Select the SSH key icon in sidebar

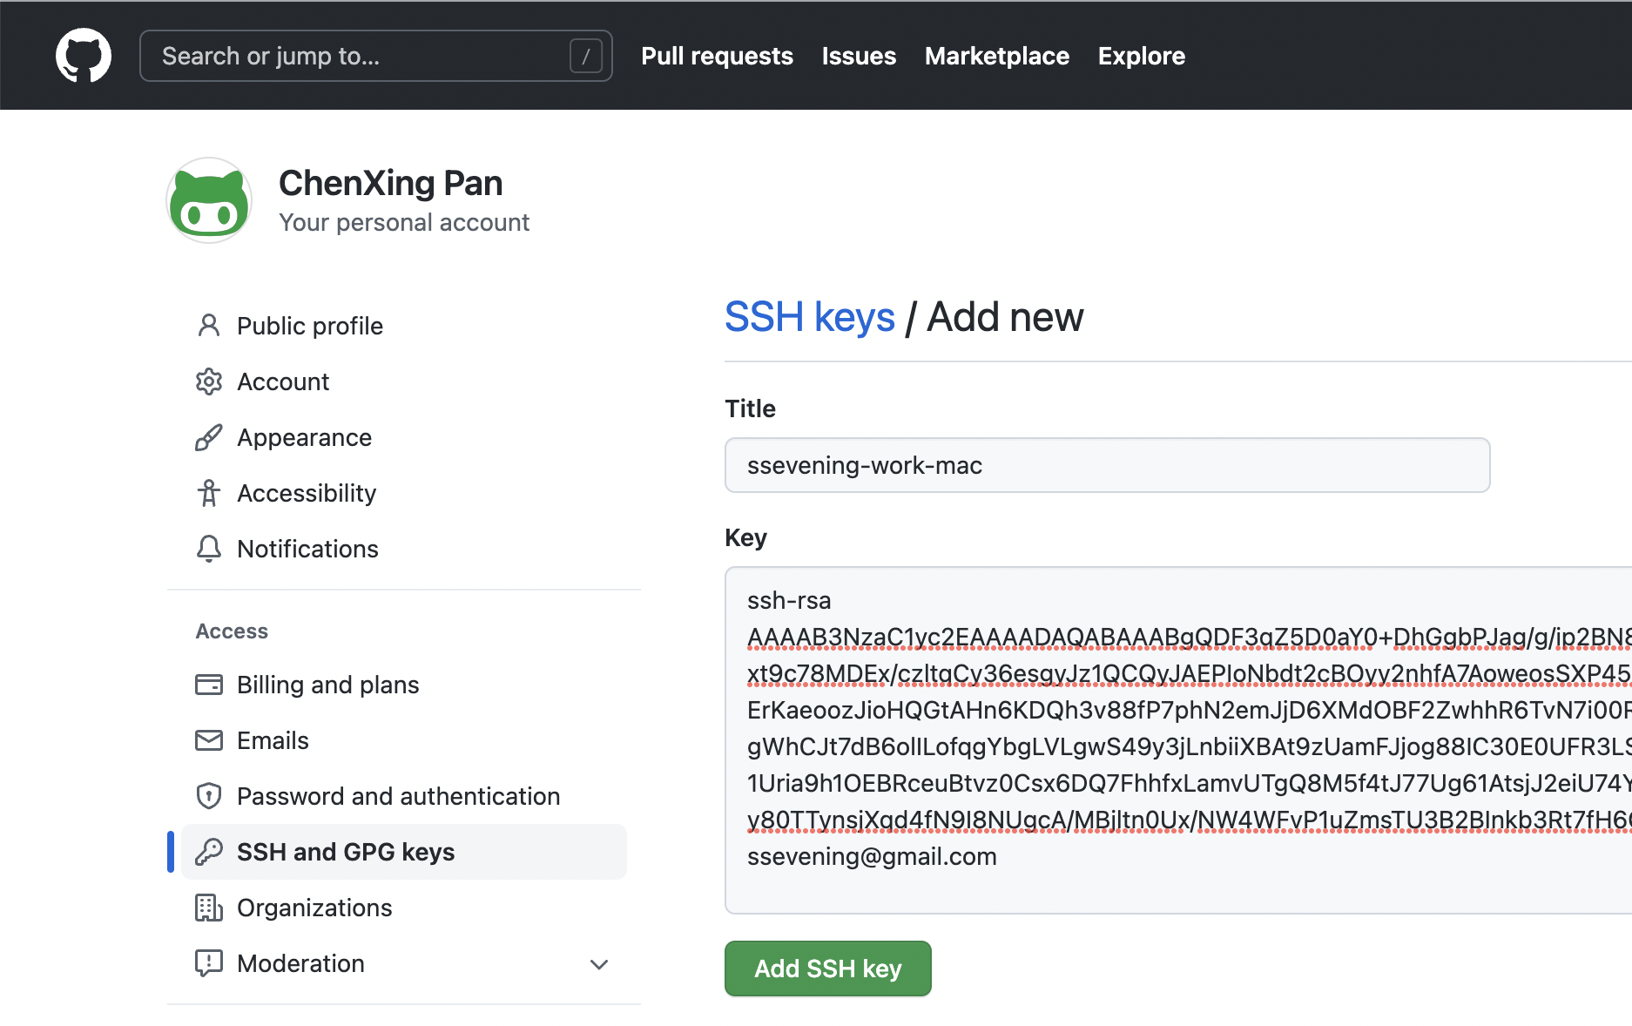coord(209,852)
